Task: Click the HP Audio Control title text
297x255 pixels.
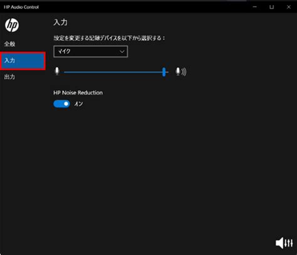Action: click(21, 7)
